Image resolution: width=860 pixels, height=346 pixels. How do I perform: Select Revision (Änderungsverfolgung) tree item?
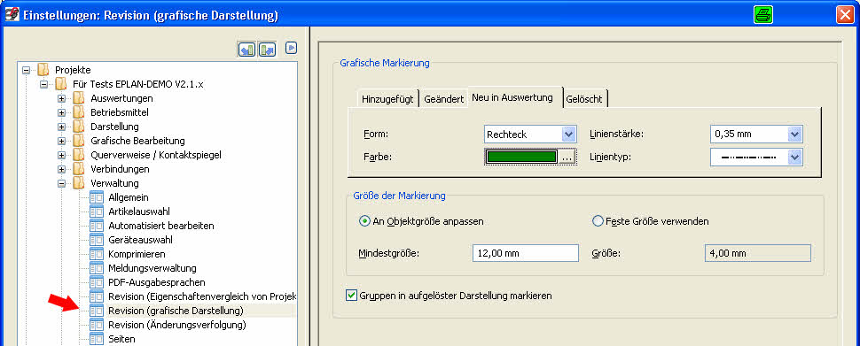tap(177, 325)
